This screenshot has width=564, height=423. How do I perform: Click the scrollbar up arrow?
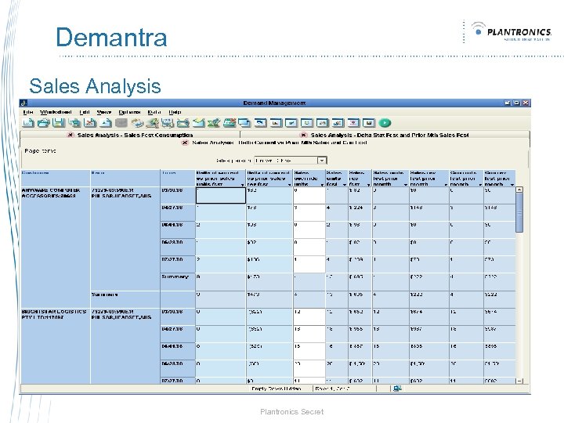(x=519, y=190)
